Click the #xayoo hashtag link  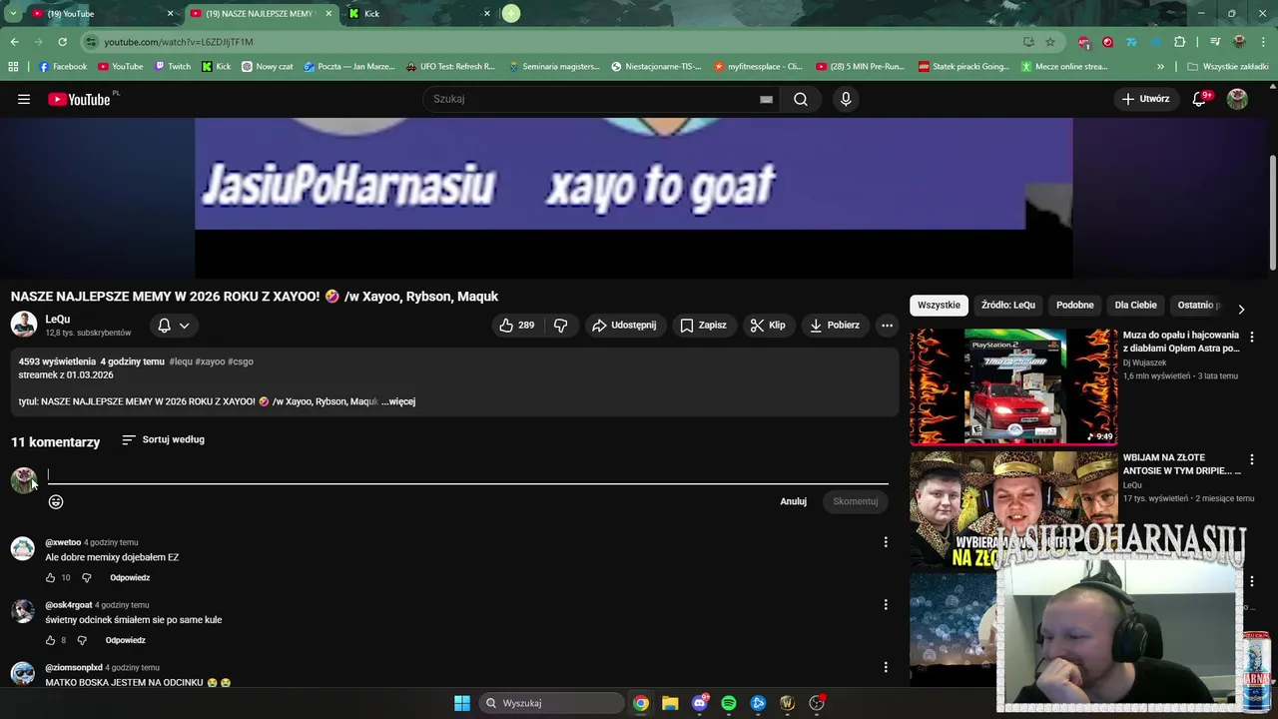(210, 361)
